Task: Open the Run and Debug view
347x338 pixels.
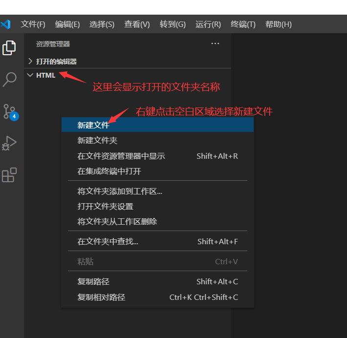Action: (9, 143)
